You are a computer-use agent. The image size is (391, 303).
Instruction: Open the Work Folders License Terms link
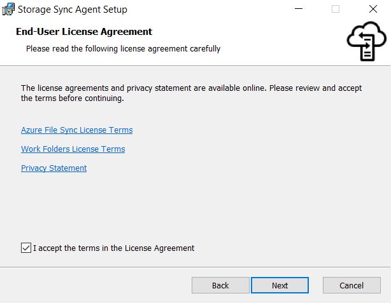click(x=73, y=149)
